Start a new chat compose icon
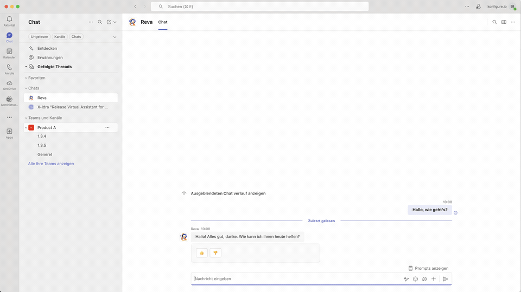This screenshot has height=292, width=521. click(109, 22)
